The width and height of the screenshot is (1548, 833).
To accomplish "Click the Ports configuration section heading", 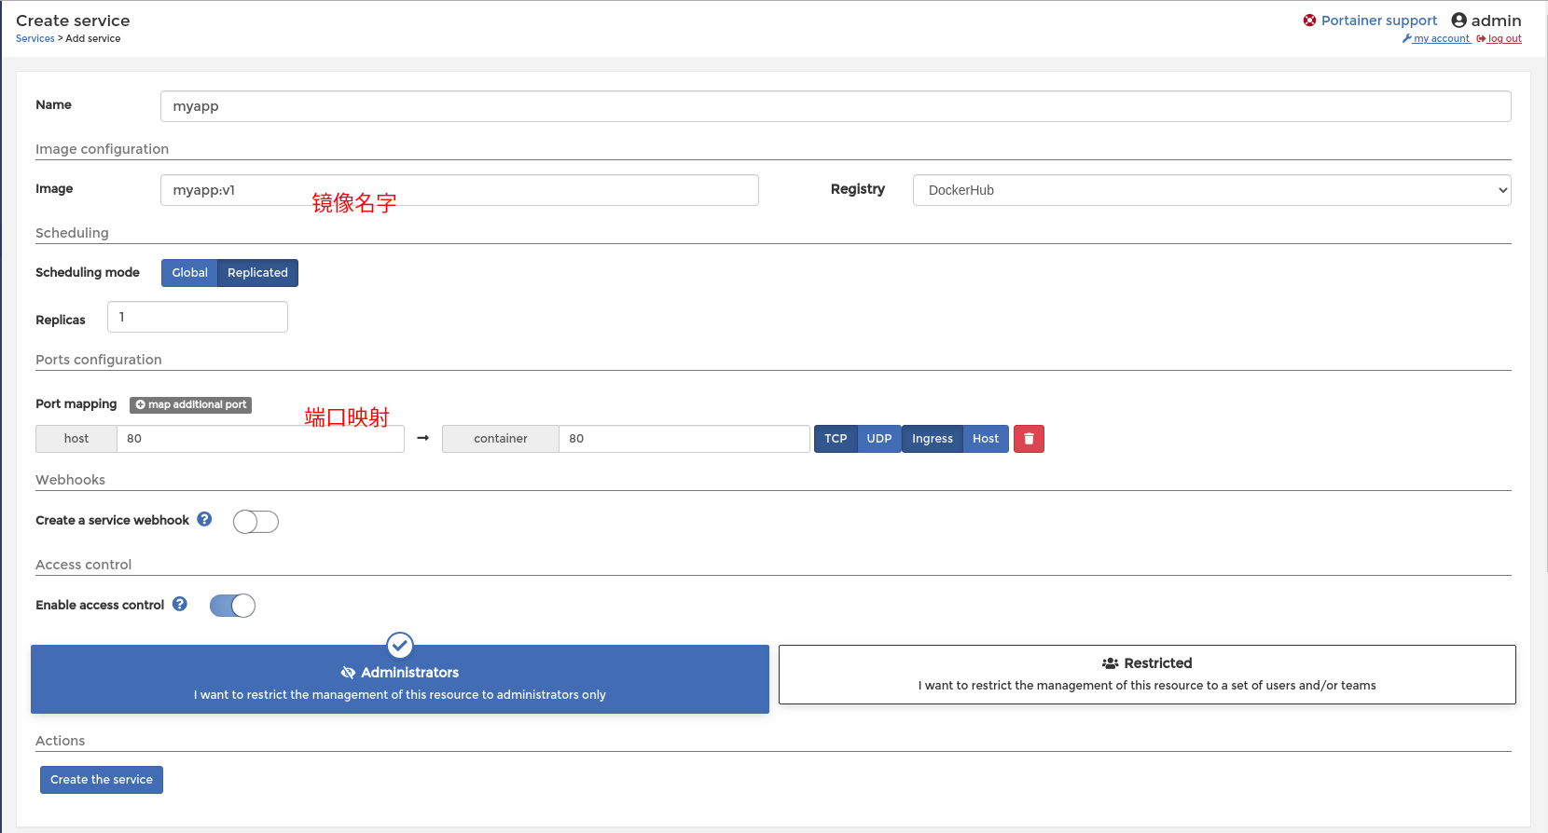I will pyautogui.click(x=99, y=360).
